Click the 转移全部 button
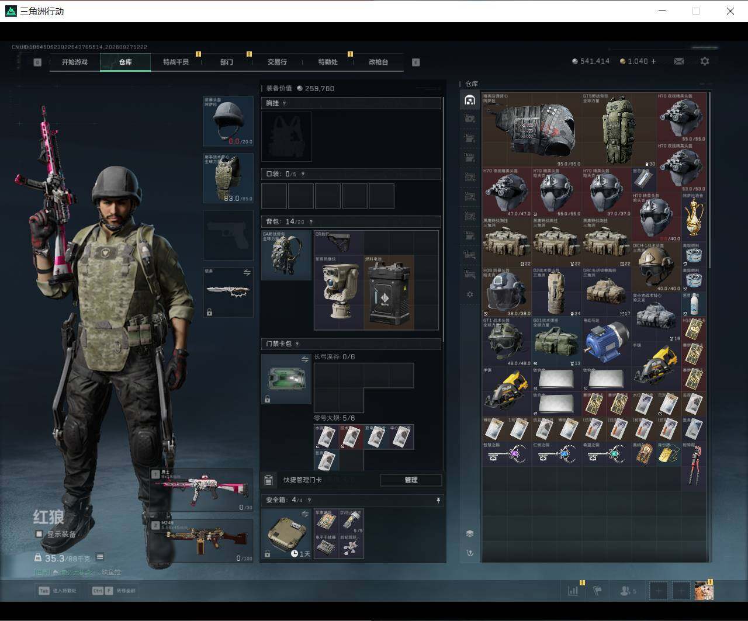Image resolution: width=748 pixels, height=621 pixels. 114,591
